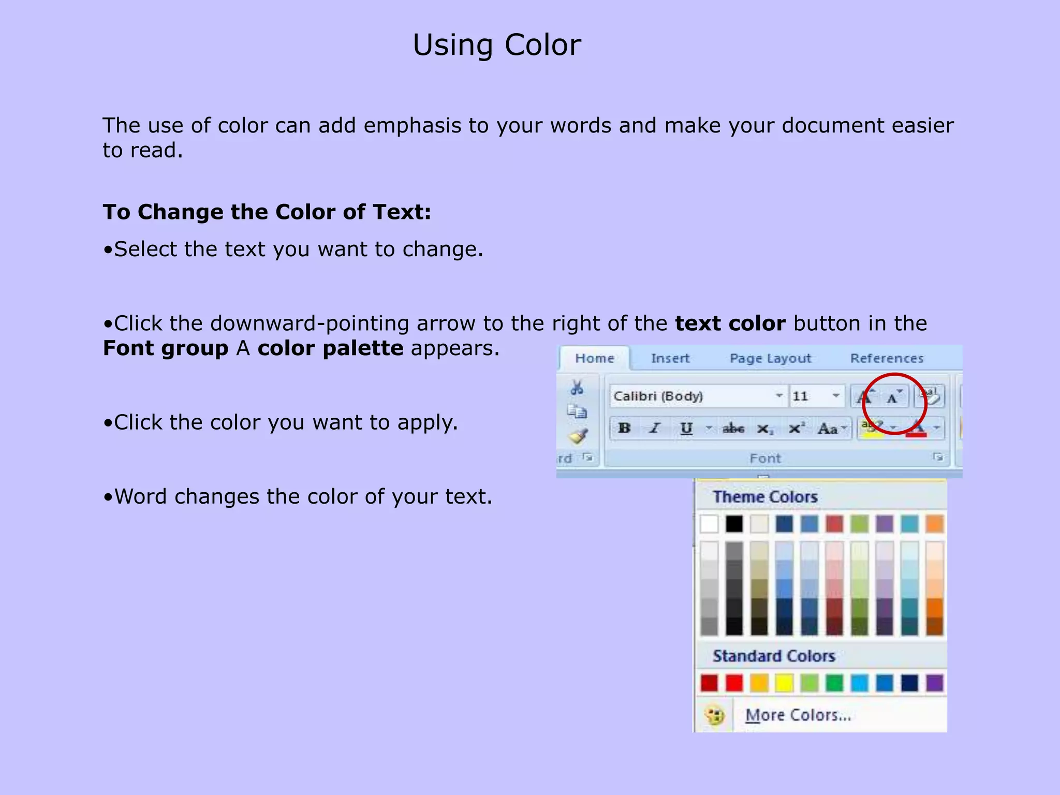Choose bright red standard color
The image size is (1060, 795).
(x=734, y=683)
